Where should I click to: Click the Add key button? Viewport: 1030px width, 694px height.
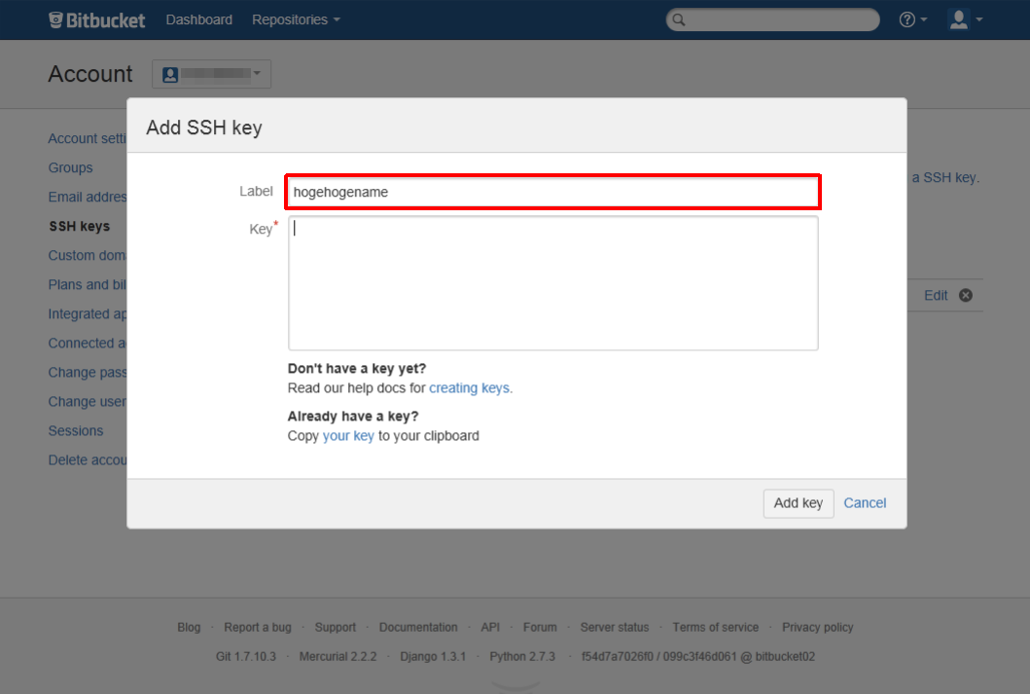[798, 503]
